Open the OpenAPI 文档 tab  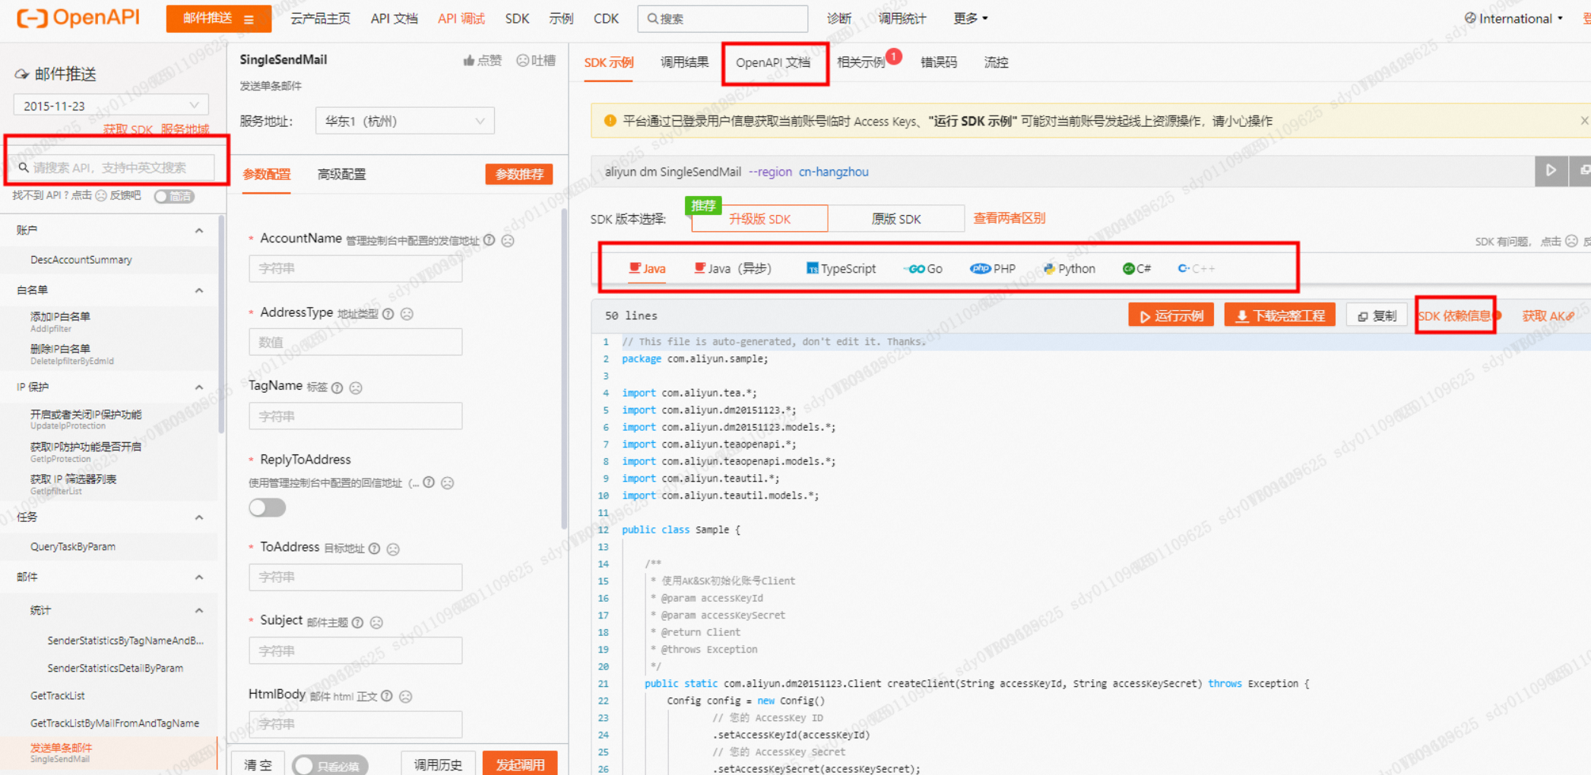[x=773, y=62]
